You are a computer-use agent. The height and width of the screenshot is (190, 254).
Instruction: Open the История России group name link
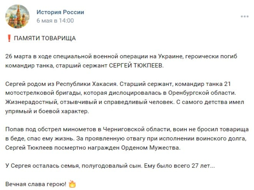coord(60,12)
